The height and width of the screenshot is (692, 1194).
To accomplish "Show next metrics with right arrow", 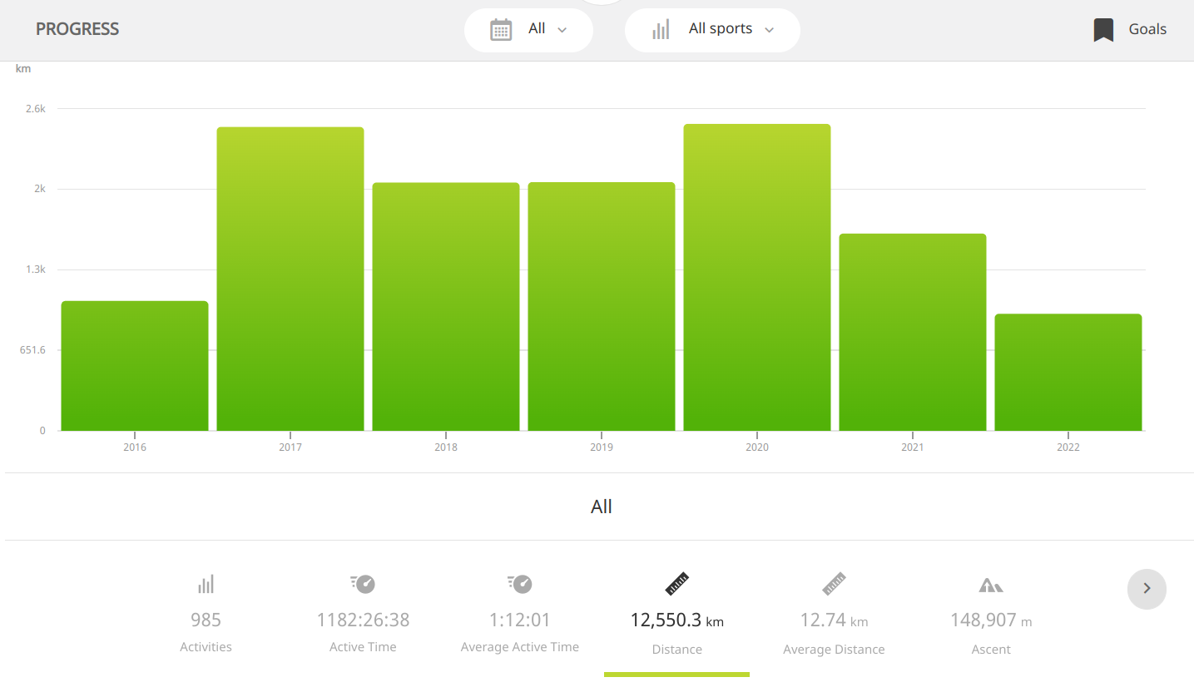I will 1147,589.
